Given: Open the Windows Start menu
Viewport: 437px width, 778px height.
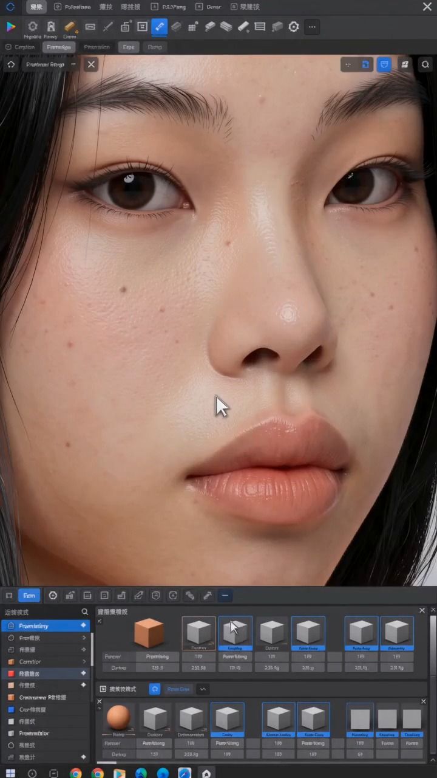Looking at the screenshot, I should pos(10,773).
